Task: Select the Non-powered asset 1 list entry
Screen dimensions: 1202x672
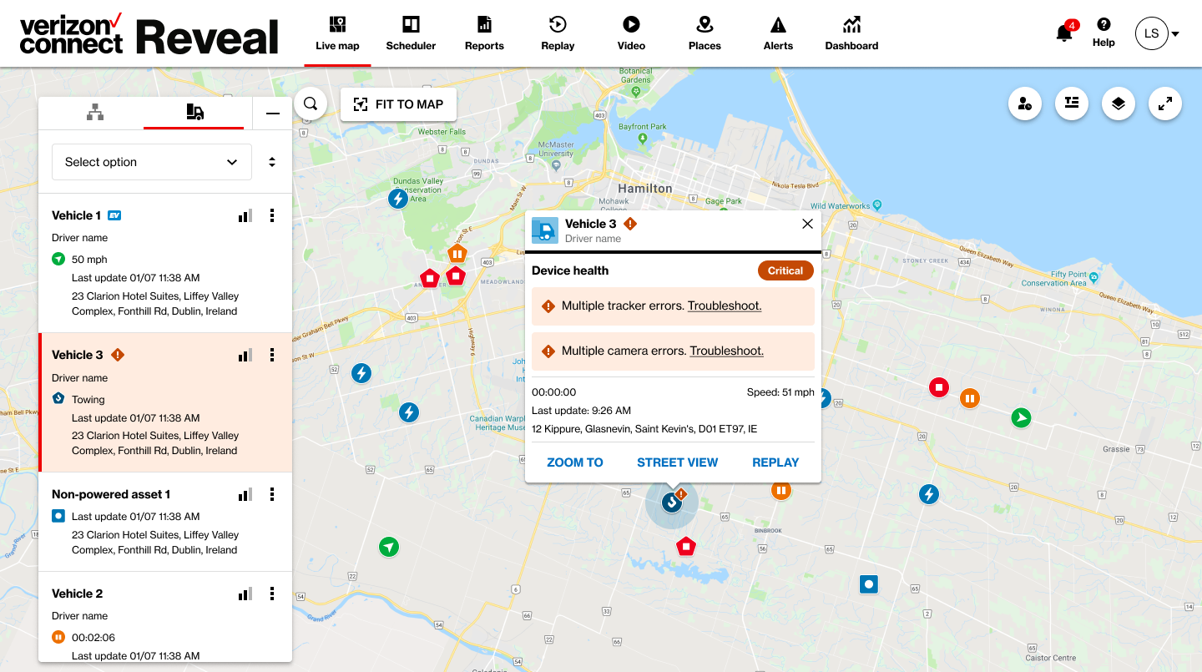Action: click(x=165, y=522)
